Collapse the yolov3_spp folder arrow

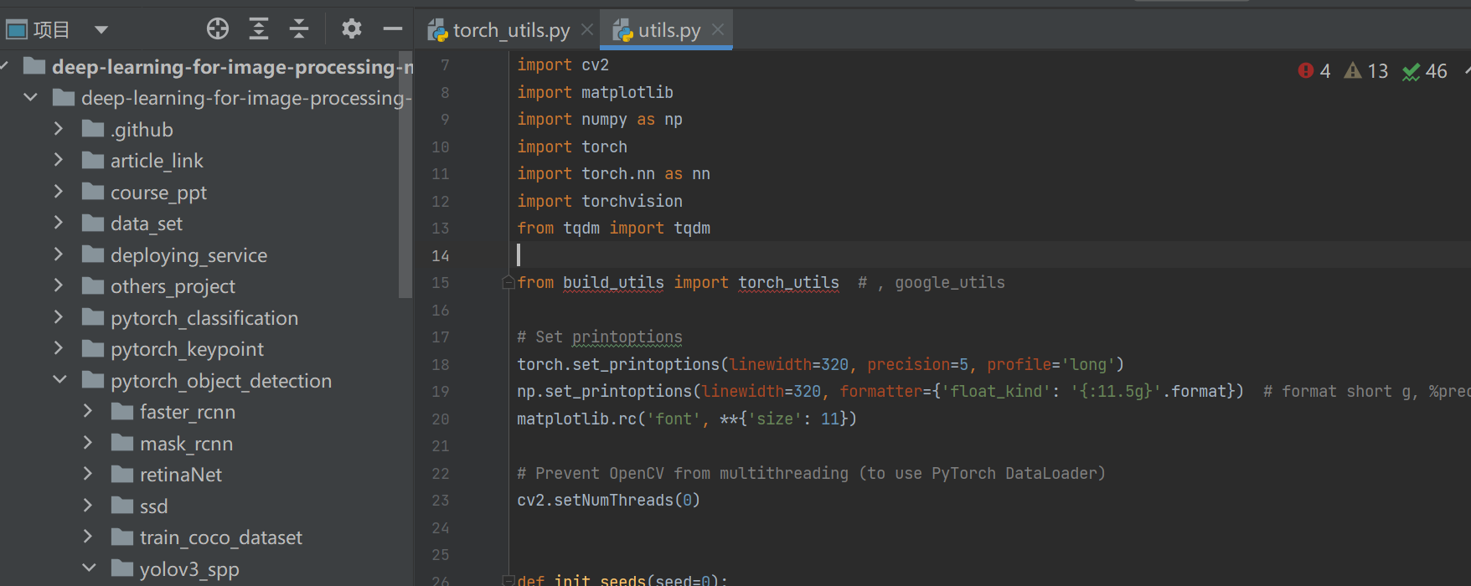coord(89,568)
